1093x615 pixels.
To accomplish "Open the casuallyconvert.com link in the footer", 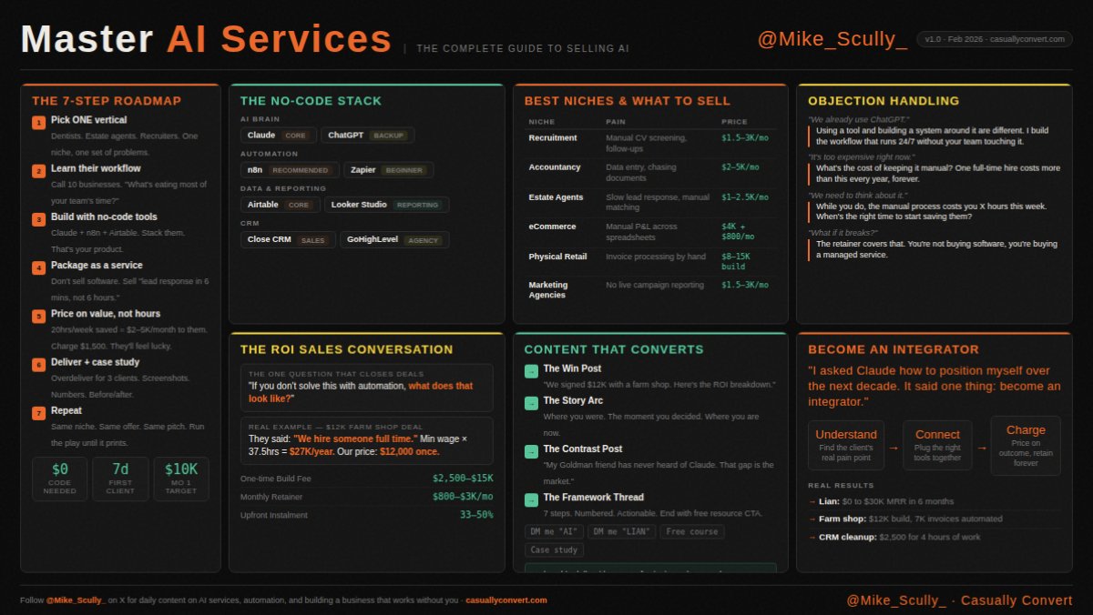I will (506, 600).
